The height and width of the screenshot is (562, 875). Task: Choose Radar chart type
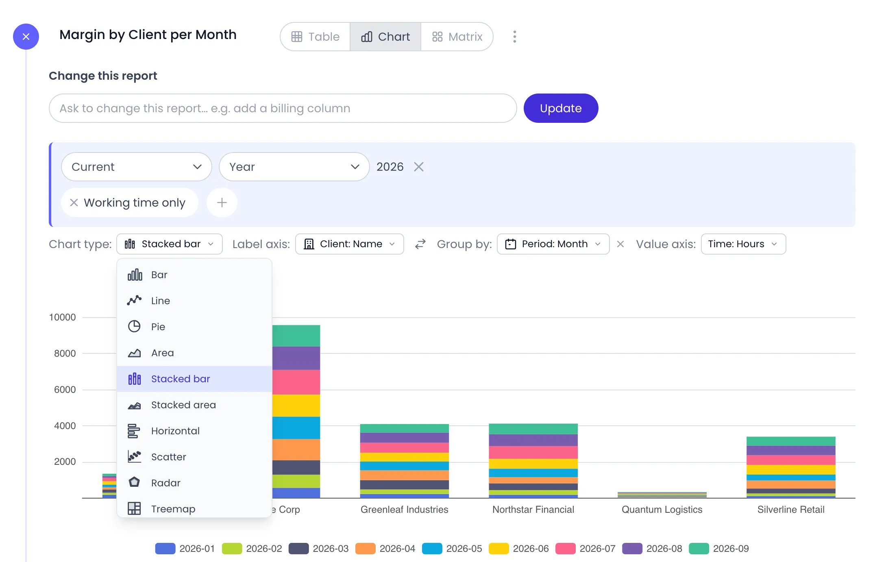click(x=194, y=483)
